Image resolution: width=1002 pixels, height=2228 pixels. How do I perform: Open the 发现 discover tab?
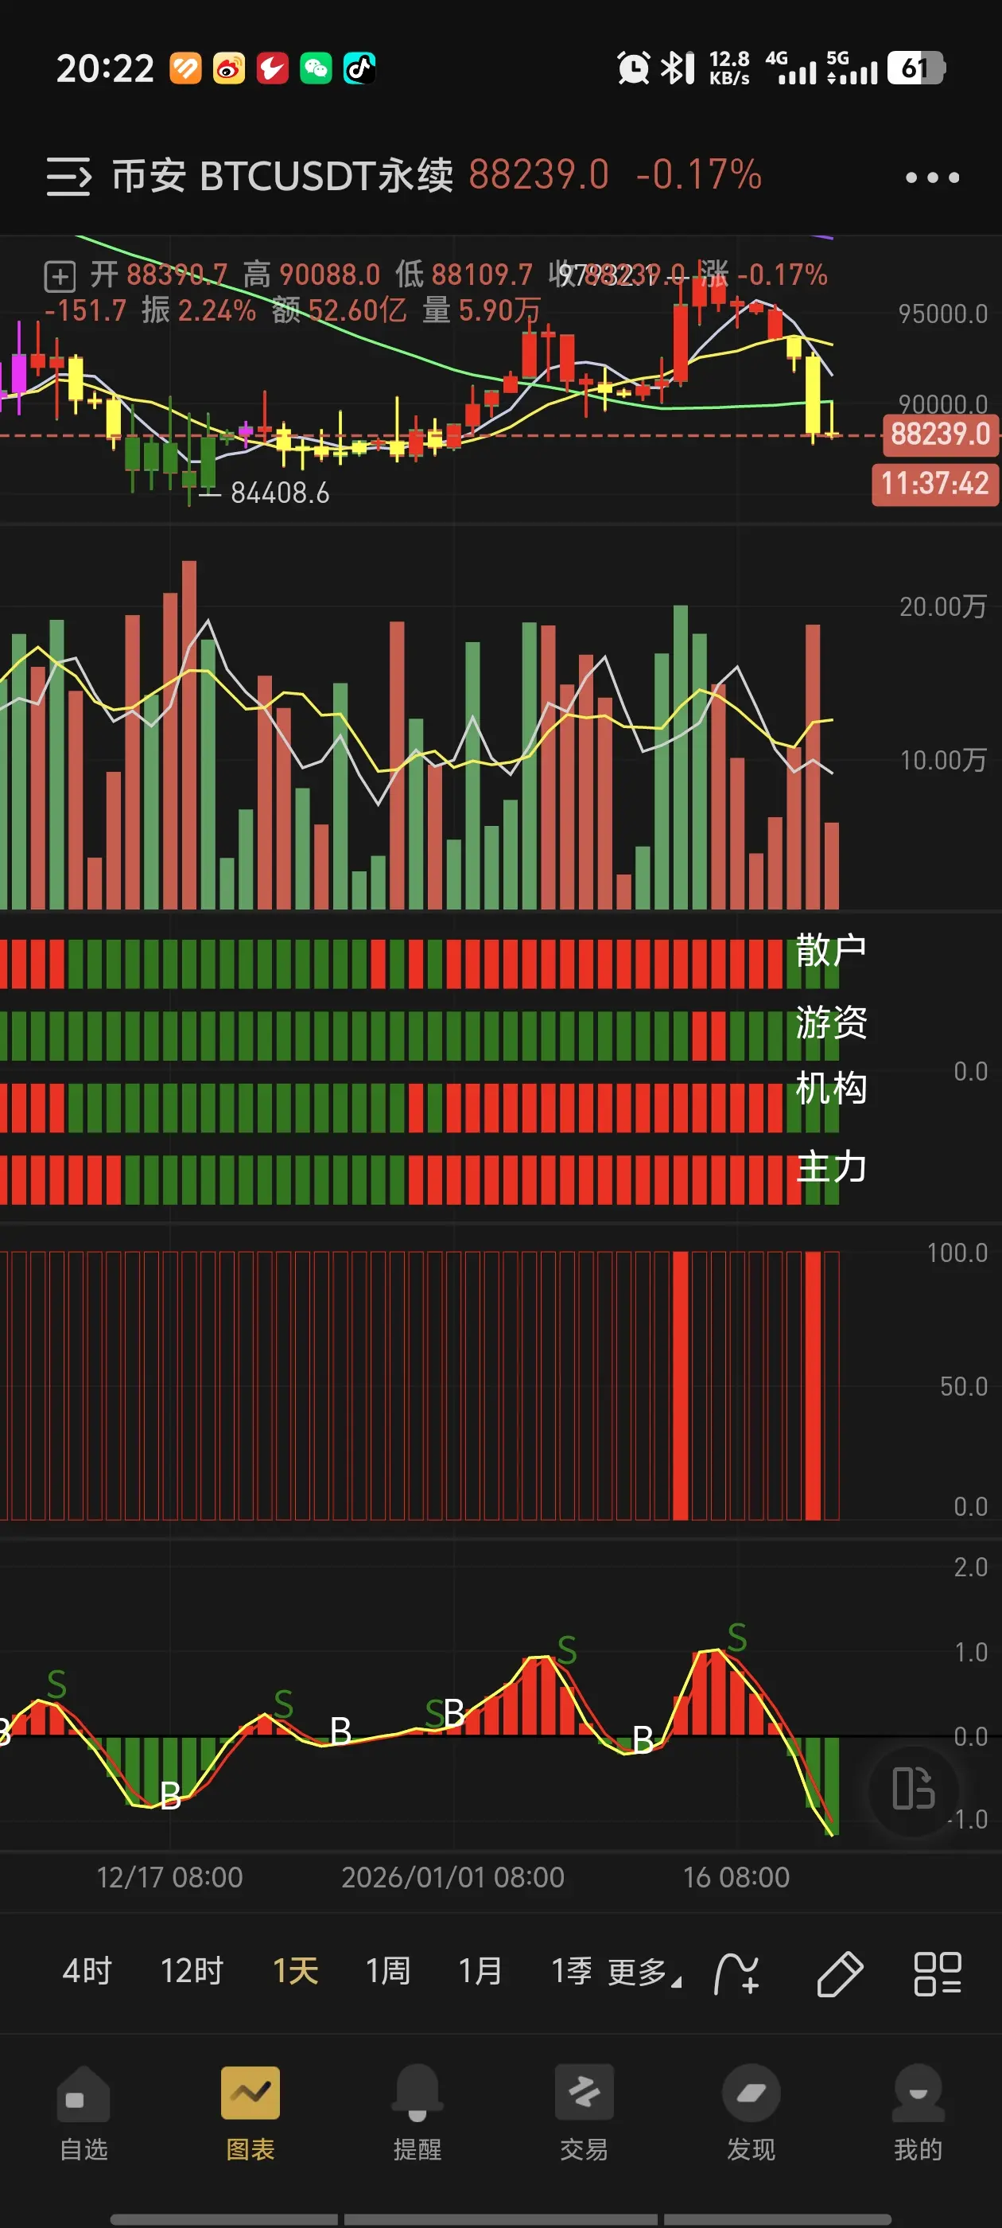pyautogui.click(x=751, y=2111)
